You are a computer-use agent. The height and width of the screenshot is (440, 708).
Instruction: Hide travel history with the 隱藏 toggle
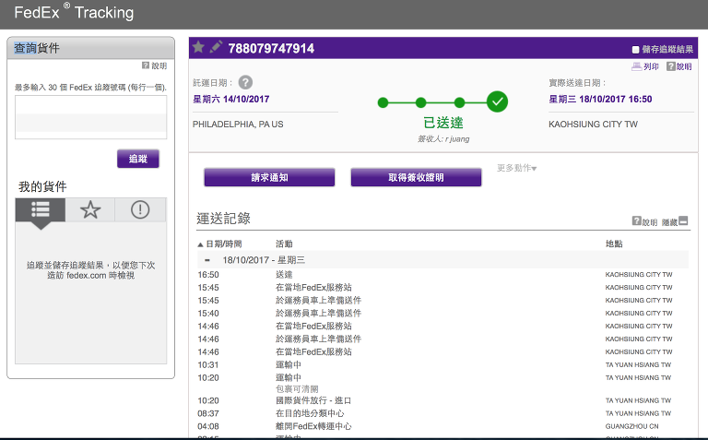click(x=675, y=221)
